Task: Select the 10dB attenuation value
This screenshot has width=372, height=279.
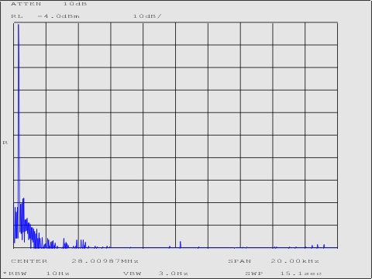Action: point(75,4)
